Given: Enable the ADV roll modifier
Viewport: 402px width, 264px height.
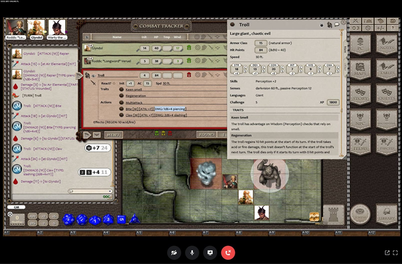Looking at the screenshot, I should (33, 216).
